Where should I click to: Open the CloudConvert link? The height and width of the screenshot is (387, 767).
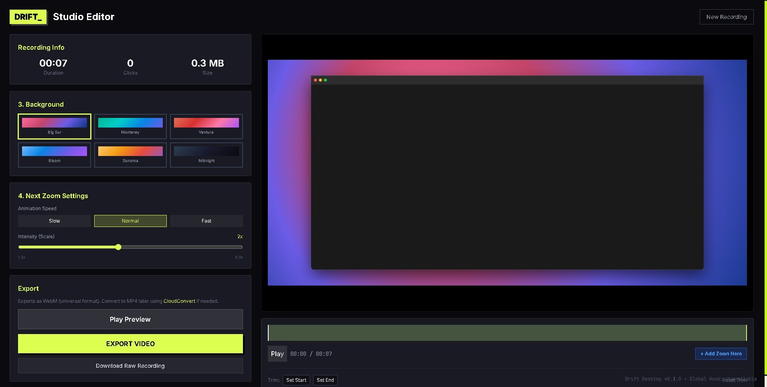[179, 301]
